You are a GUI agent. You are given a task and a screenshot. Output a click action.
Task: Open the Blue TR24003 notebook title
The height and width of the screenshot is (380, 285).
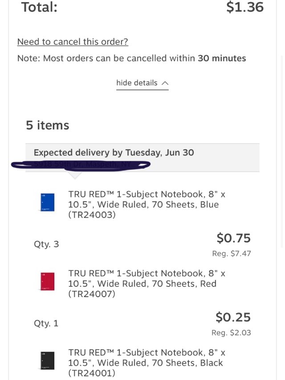(147, 204)
